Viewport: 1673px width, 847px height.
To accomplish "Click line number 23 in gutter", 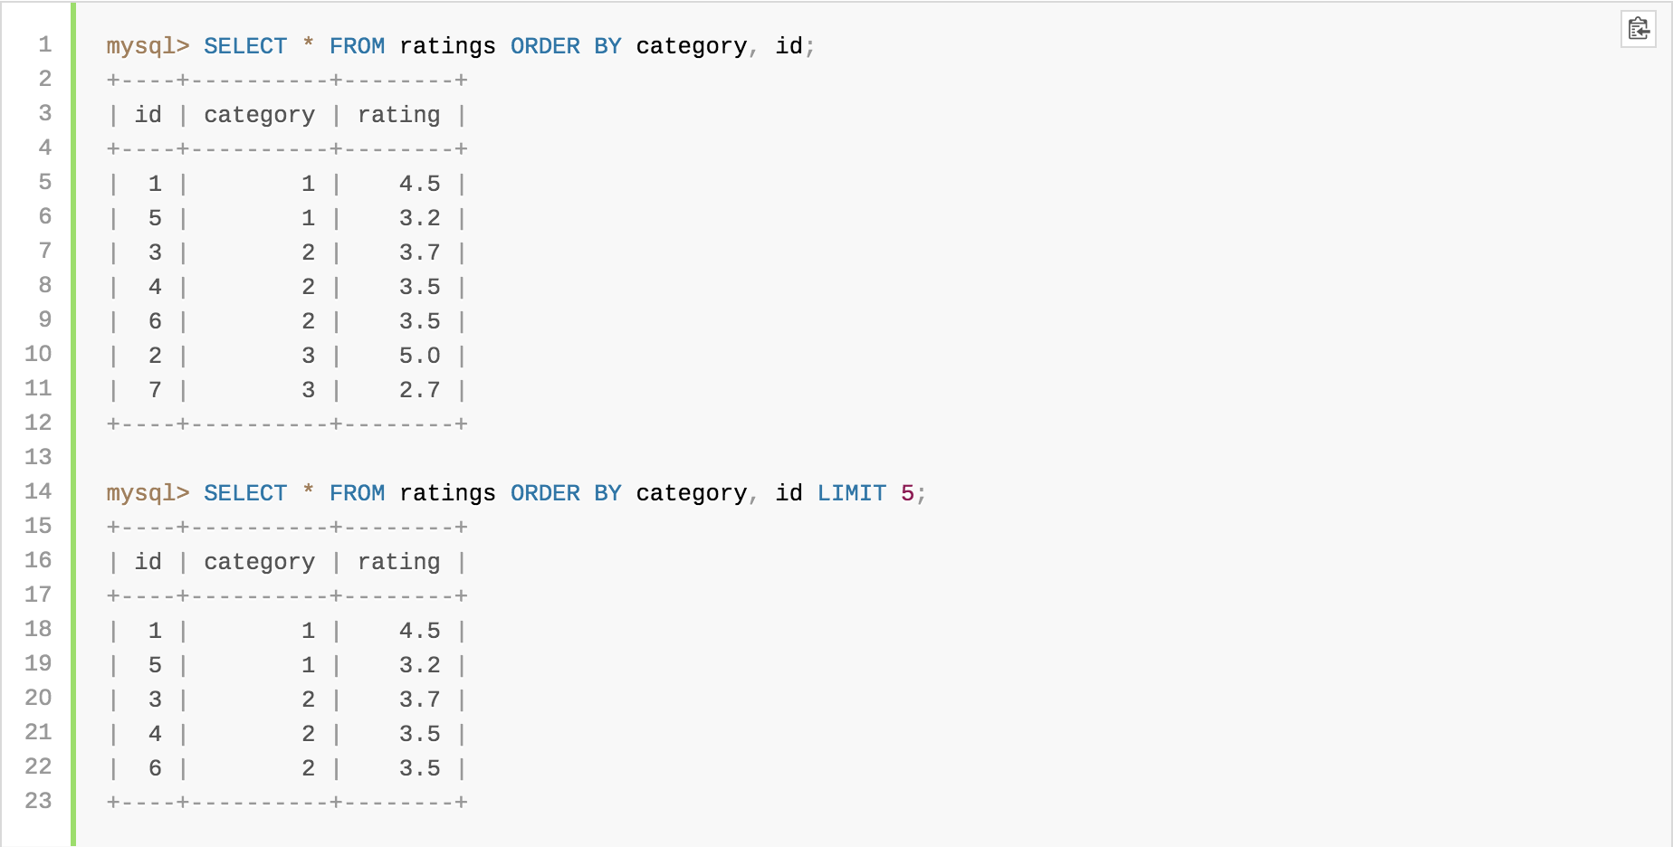I will pyautogui.click(x=38, y=801).
